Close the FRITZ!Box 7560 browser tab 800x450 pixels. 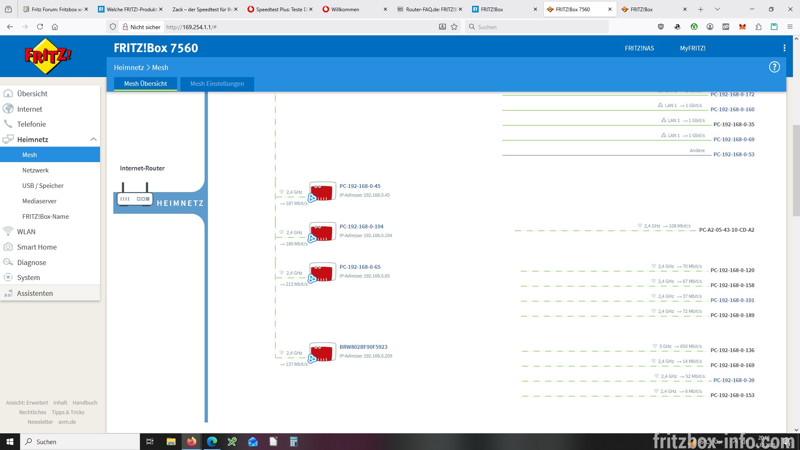coord(610,9)
